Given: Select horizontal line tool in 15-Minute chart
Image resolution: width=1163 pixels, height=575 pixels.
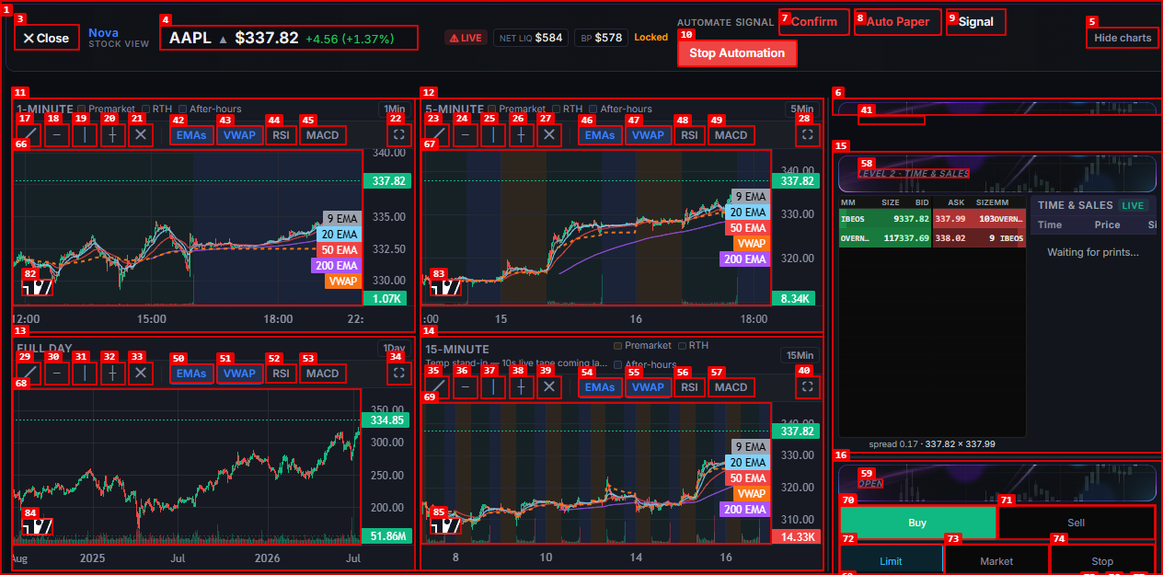Looking at the screenshot, I should click(x=465, y=386).
